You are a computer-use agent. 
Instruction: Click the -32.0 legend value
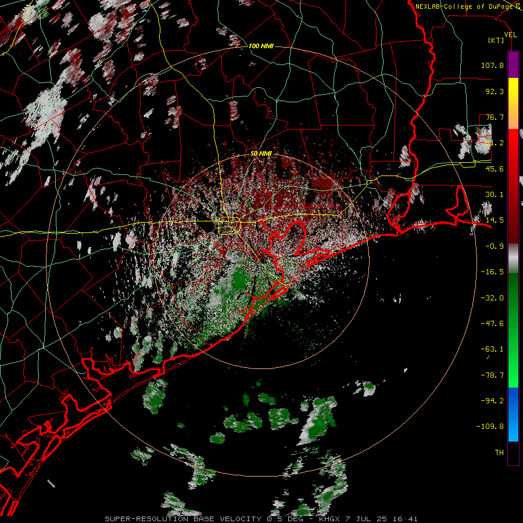492,298
